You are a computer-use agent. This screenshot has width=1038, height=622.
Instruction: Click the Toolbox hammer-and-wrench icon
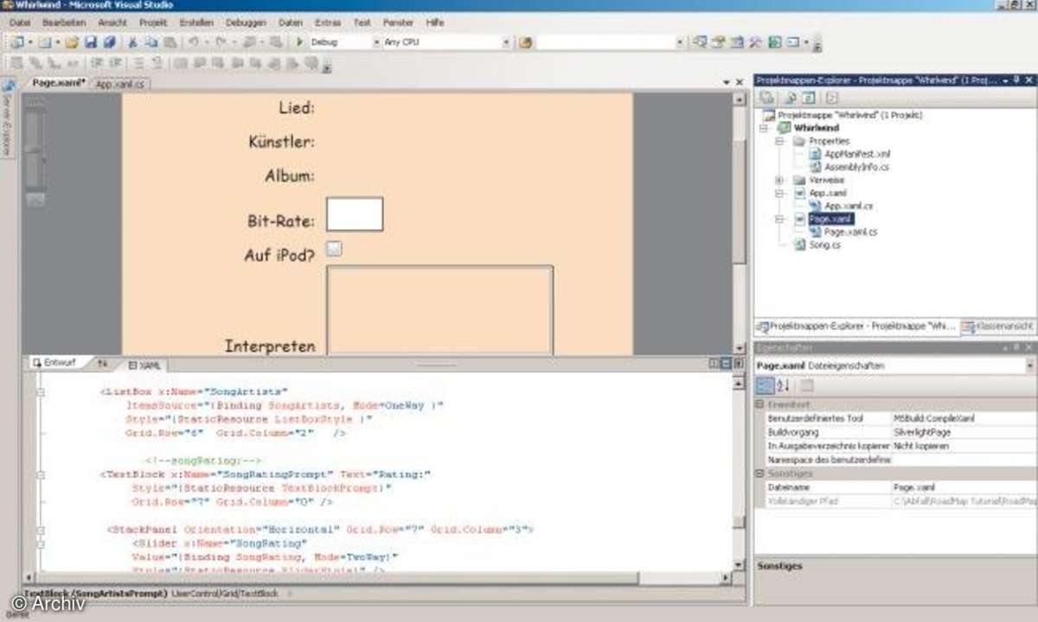(x=755, y=41)
